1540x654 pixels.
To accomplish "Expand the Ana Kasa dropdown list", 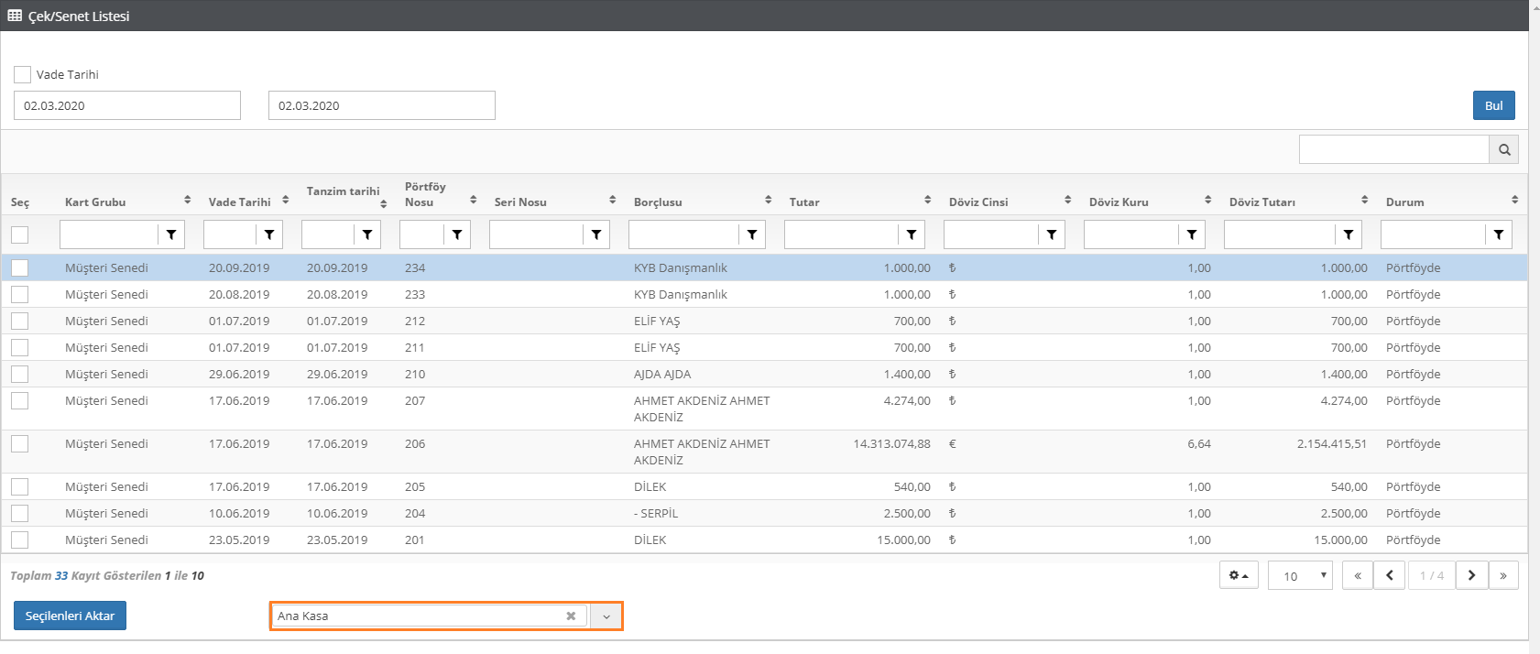I will pyautogui.click(x=606, y=616).
